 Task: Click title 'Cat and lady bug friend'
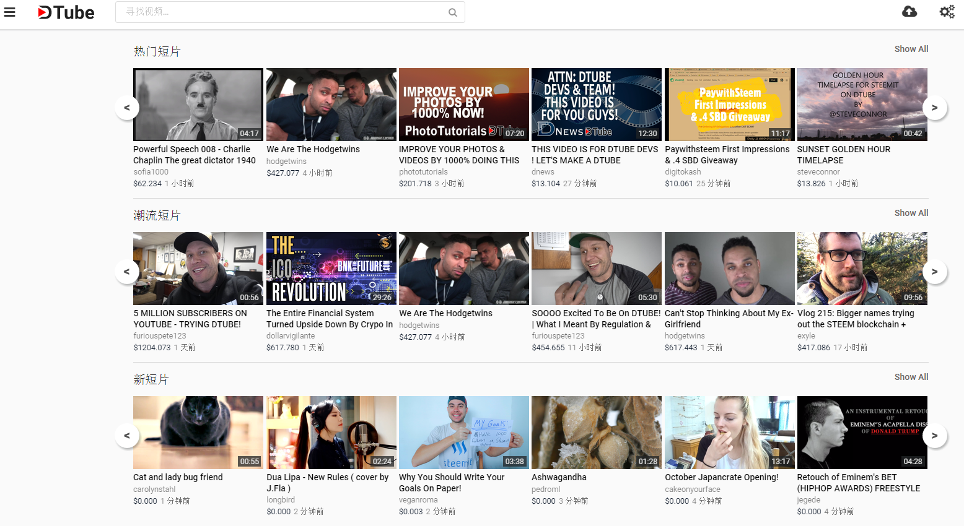[178, 477]
